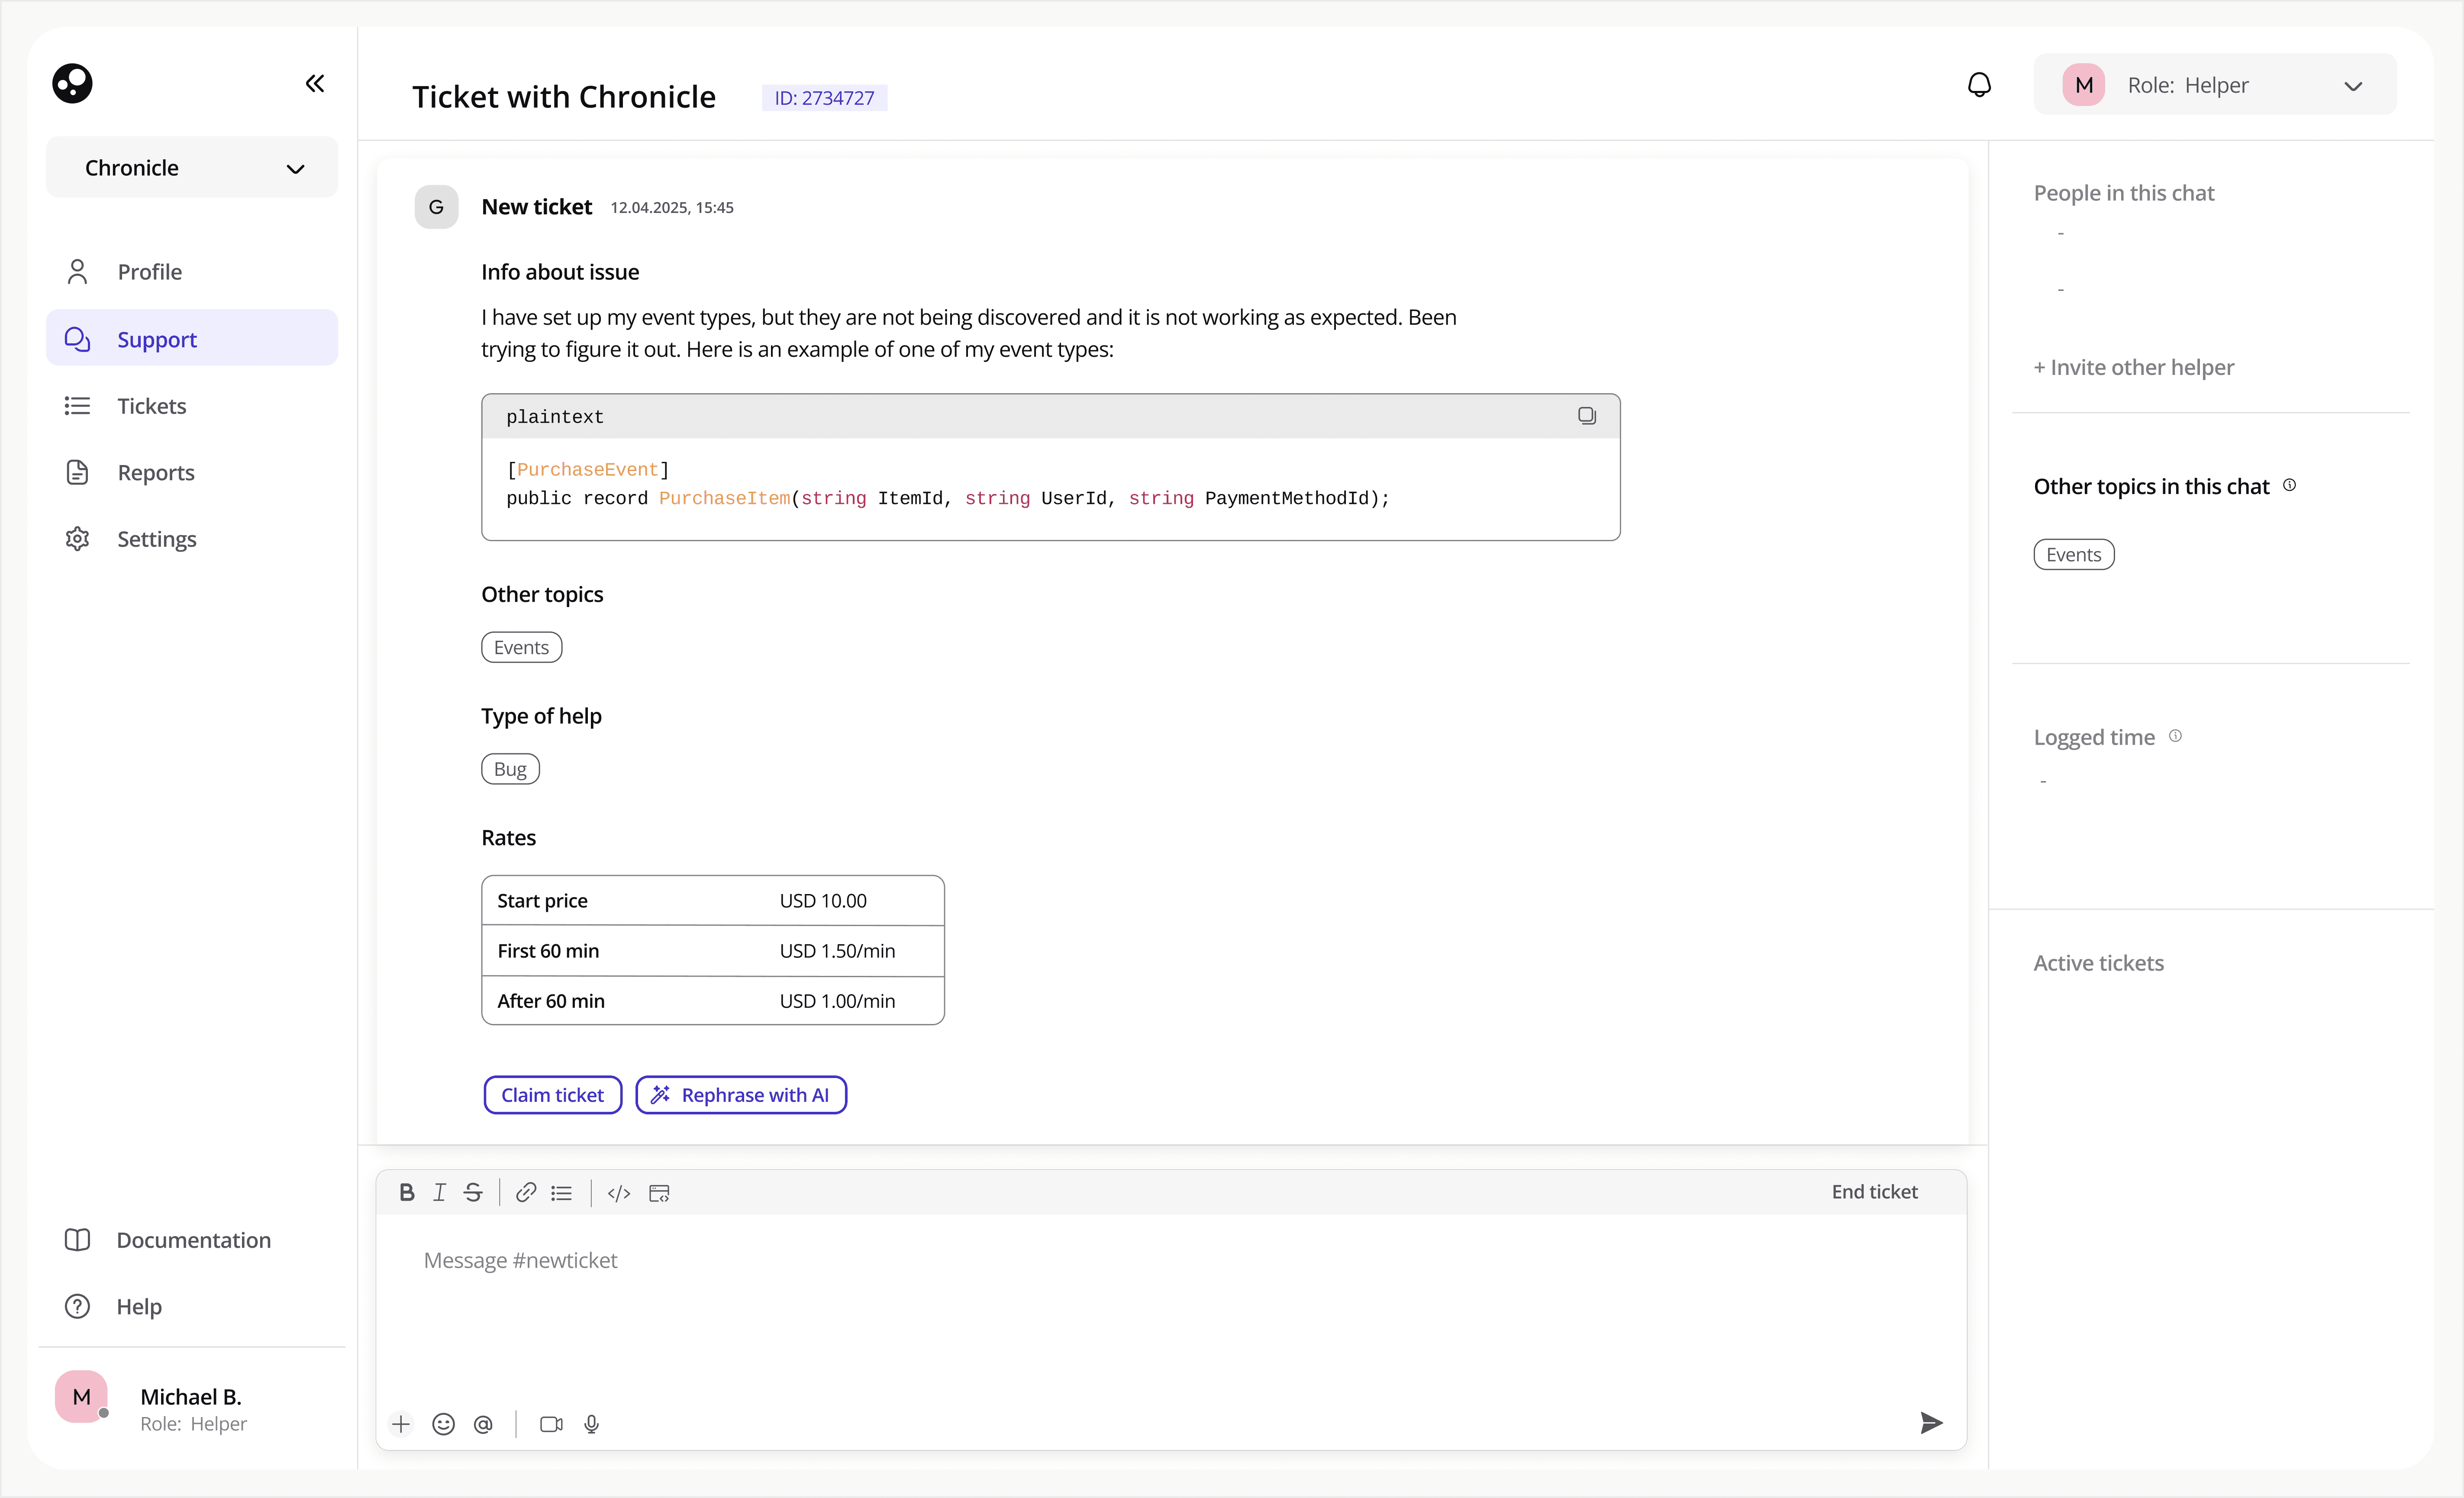2464x1498 pixels.
Task: Expand the Role: Helper dropdown
Action: (2215, 85)
